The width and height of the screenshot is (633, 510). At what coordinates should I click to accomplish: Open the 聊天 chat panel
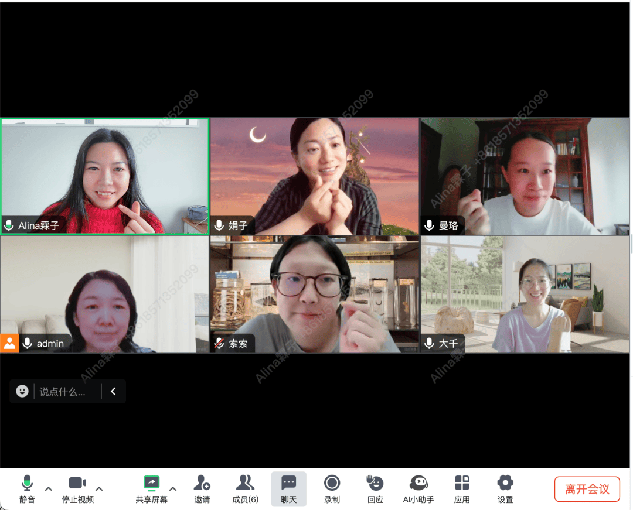click(x=288, y=489)
